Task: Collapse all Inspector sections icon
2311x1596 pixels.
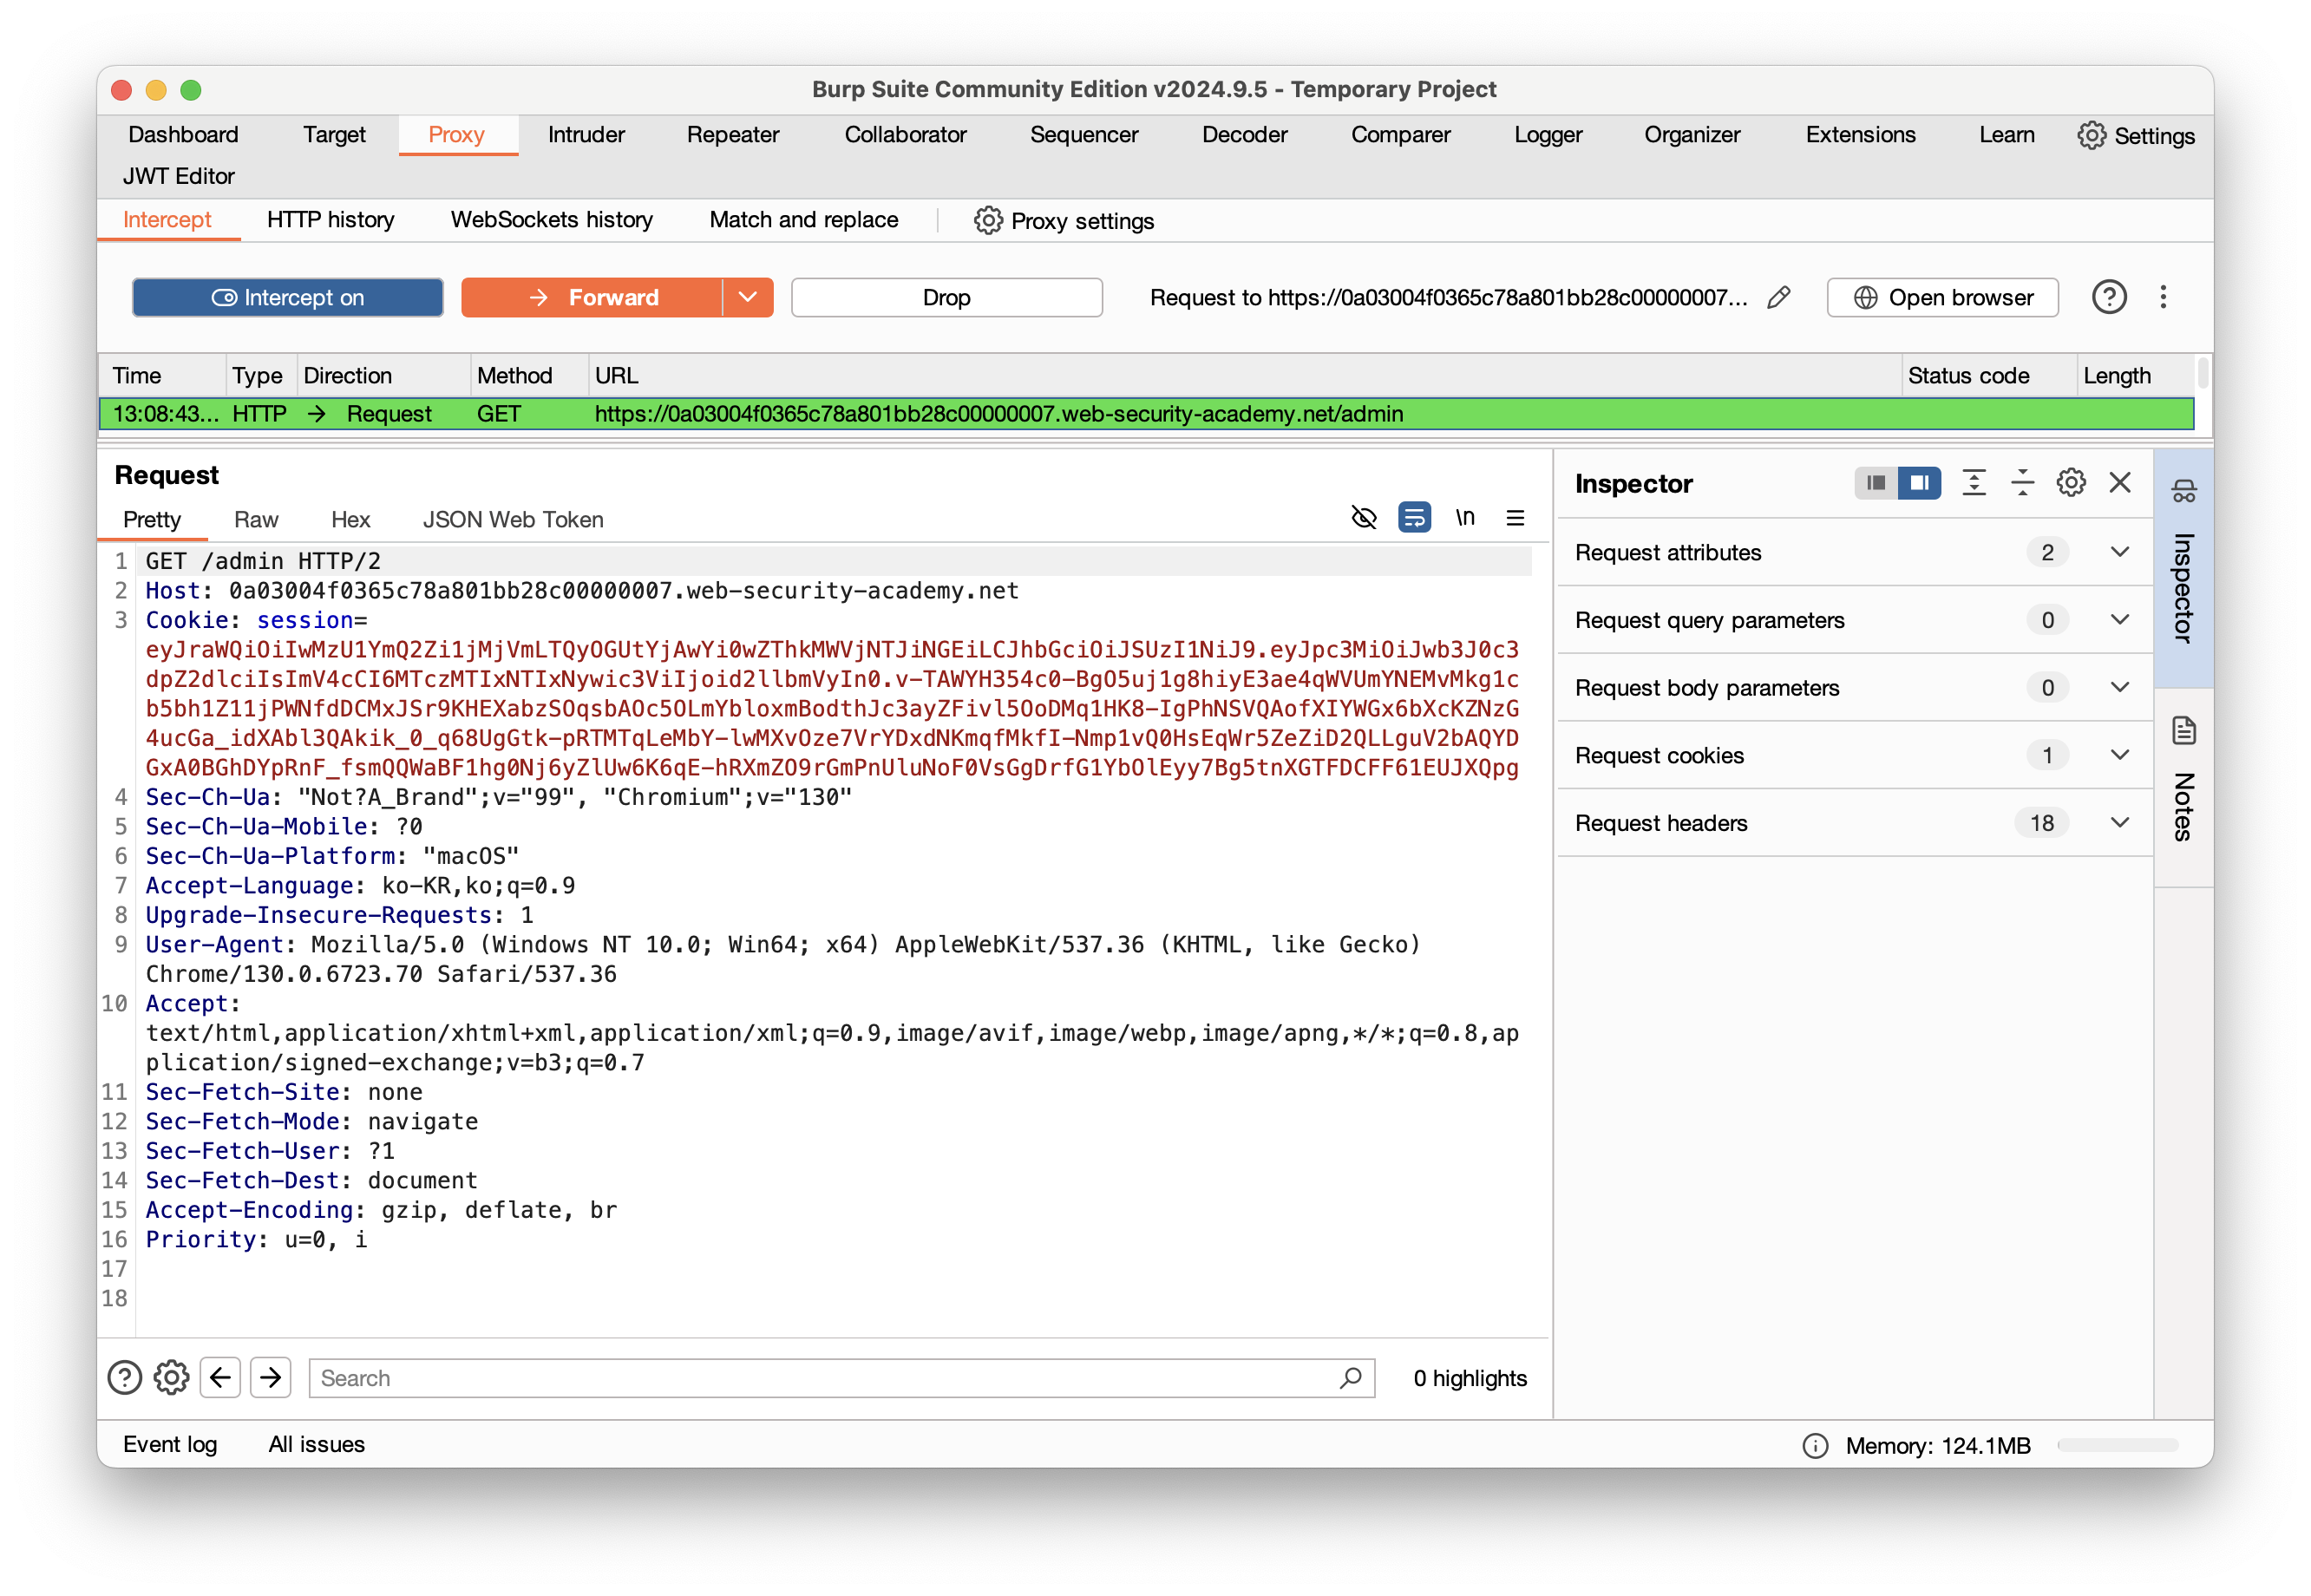Action: pos(2022,483)
